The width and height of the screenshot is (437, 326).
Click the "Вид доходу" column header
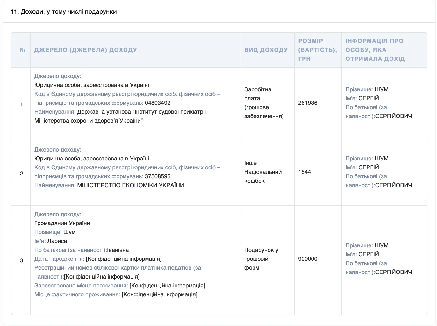266,50
